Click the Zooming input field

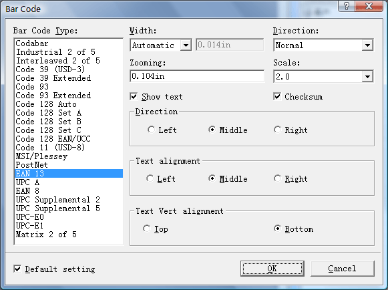(197, 76)
